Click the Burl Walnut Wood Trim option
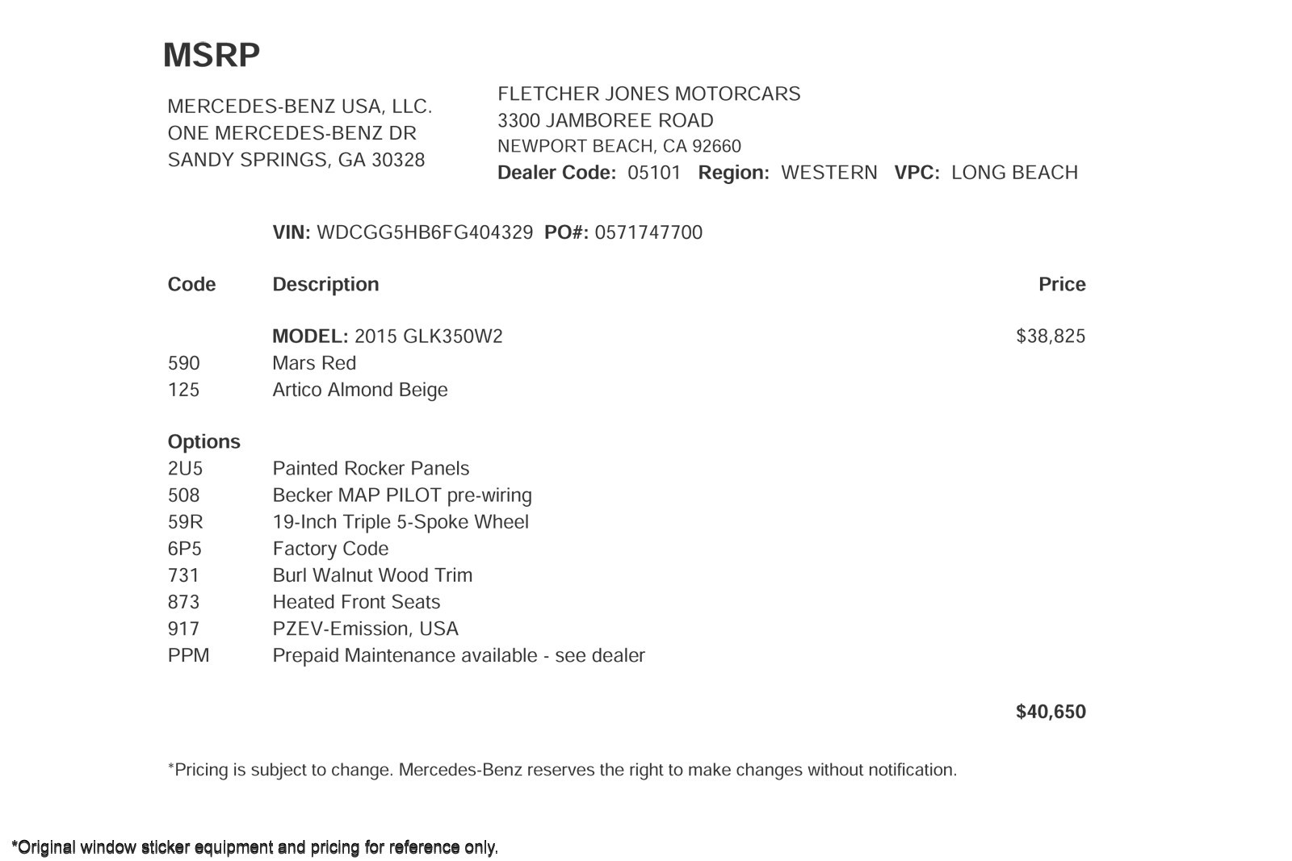Screen dimensions: 1292x861 372,575
